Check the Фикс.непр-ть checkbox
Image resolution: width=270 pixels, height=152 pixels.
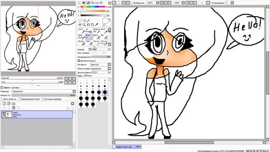coord(2,99)
